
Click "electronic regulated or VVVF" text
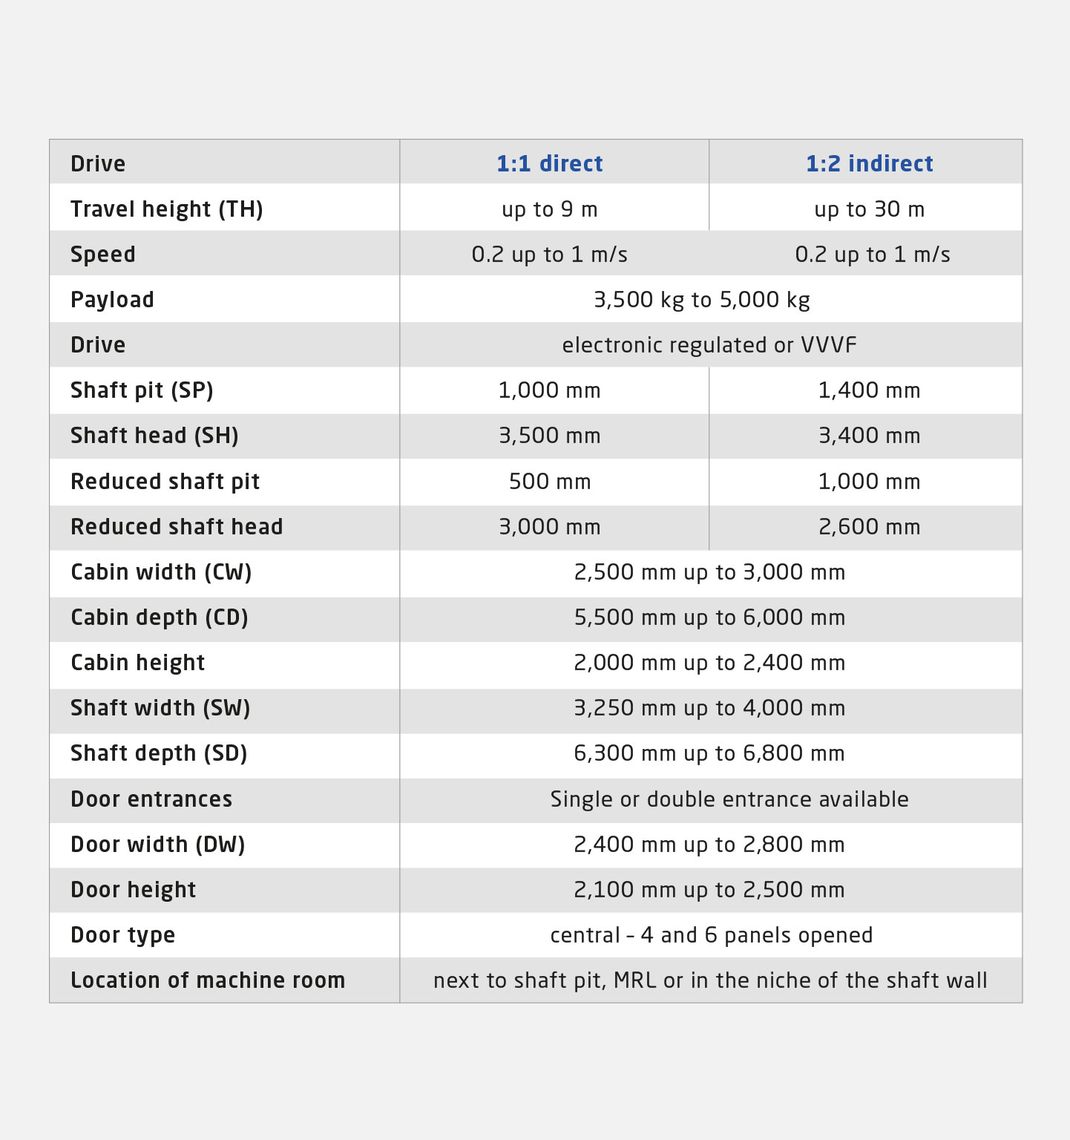(x=709, y=345)
